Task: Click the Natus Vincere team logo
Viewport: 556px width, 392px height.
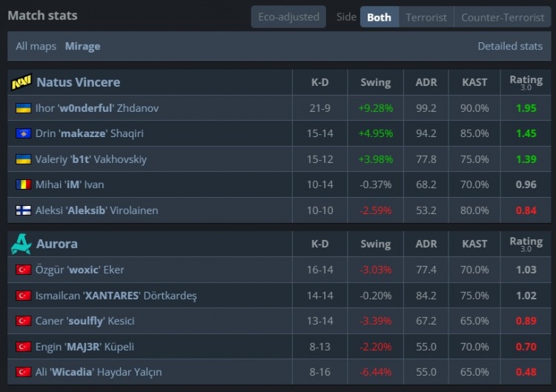Action: pos(21,82)
